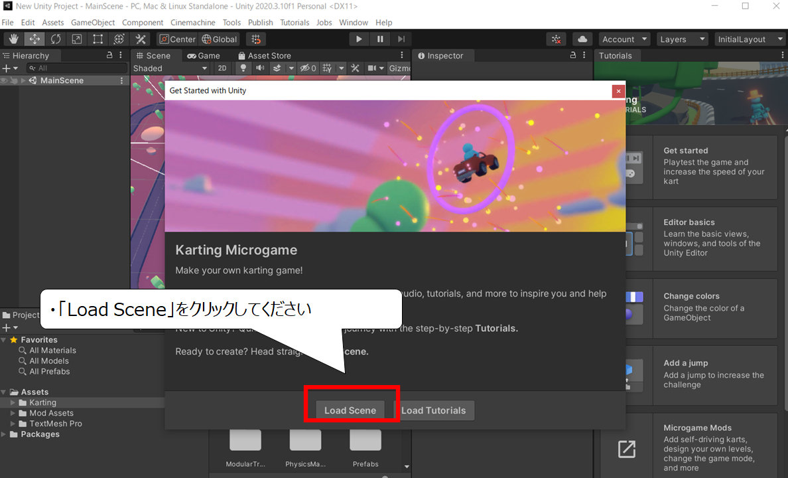Screen dimensions: 788x478
Task: Open Hierarchy panel options menu
Action: (x=121, y=55)
